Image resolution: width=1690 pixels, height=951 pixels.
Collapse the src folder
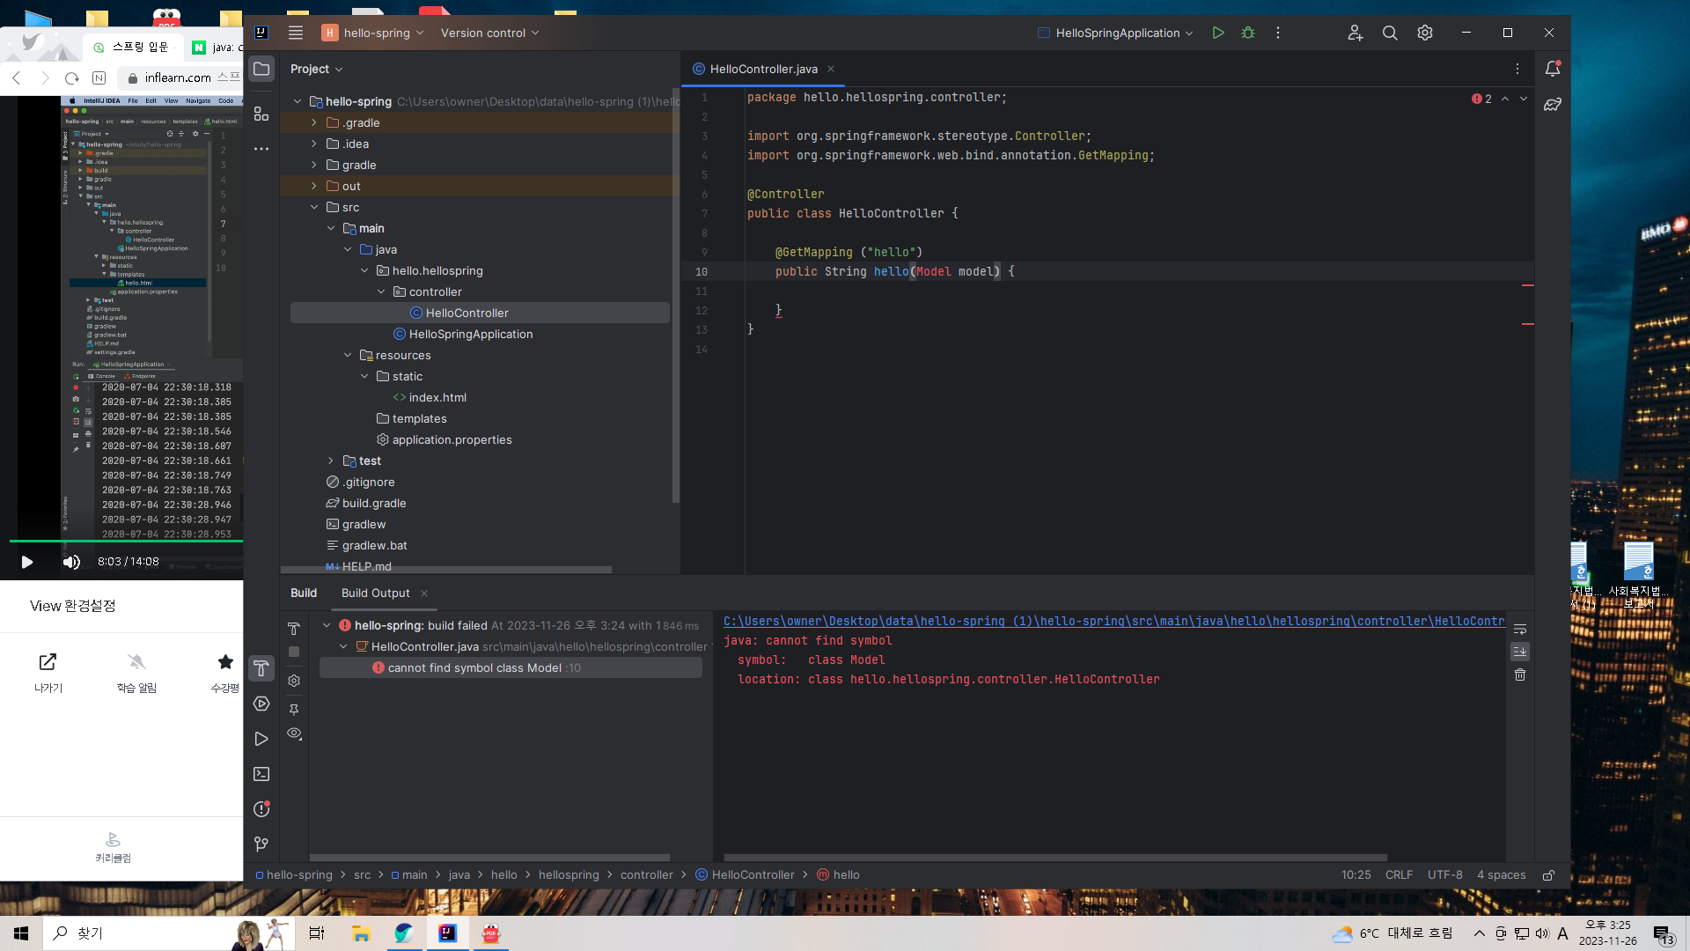tap(314, 207)
